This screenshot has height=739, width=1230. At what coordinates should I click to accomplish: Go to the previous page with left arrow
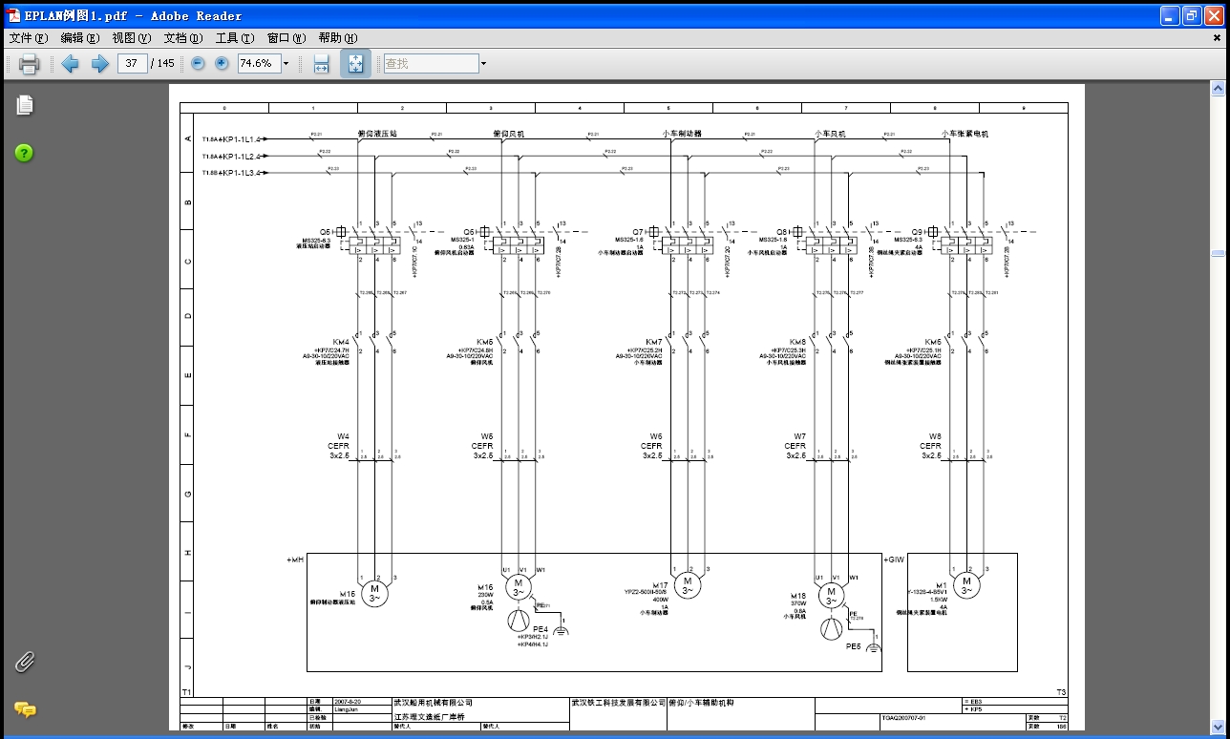click(x=70, y=64)
